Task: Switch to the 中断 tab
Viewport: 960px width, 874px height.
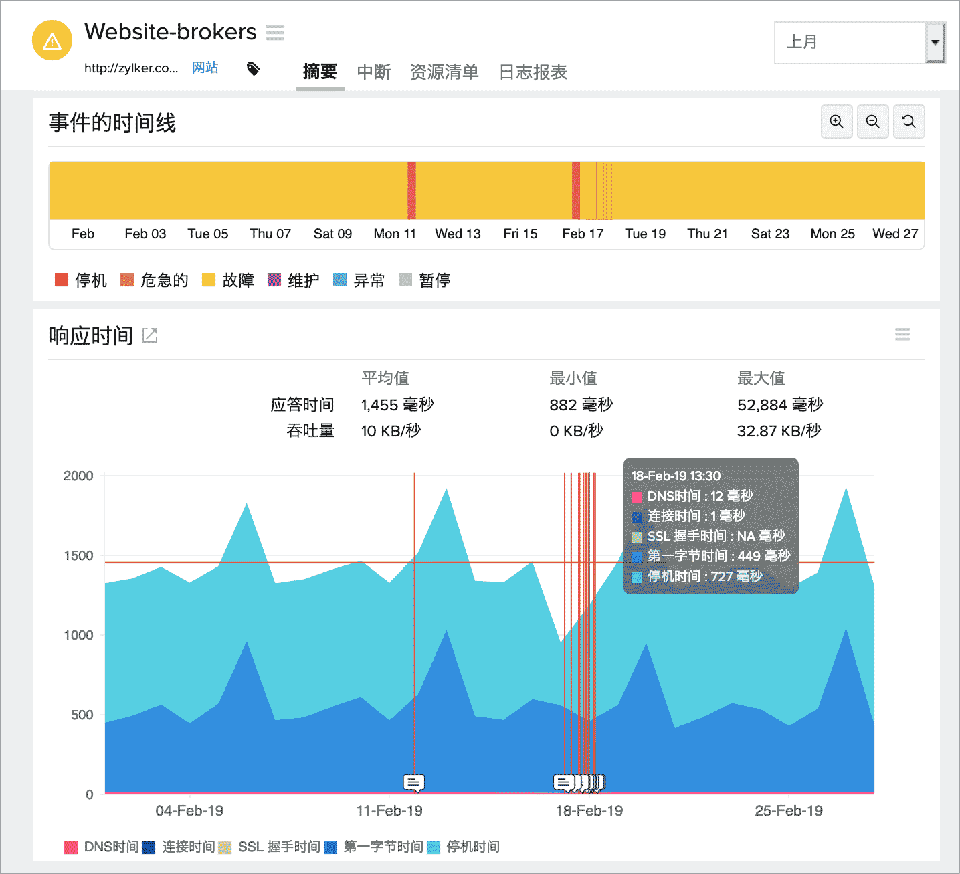Action: click(374, 72)
